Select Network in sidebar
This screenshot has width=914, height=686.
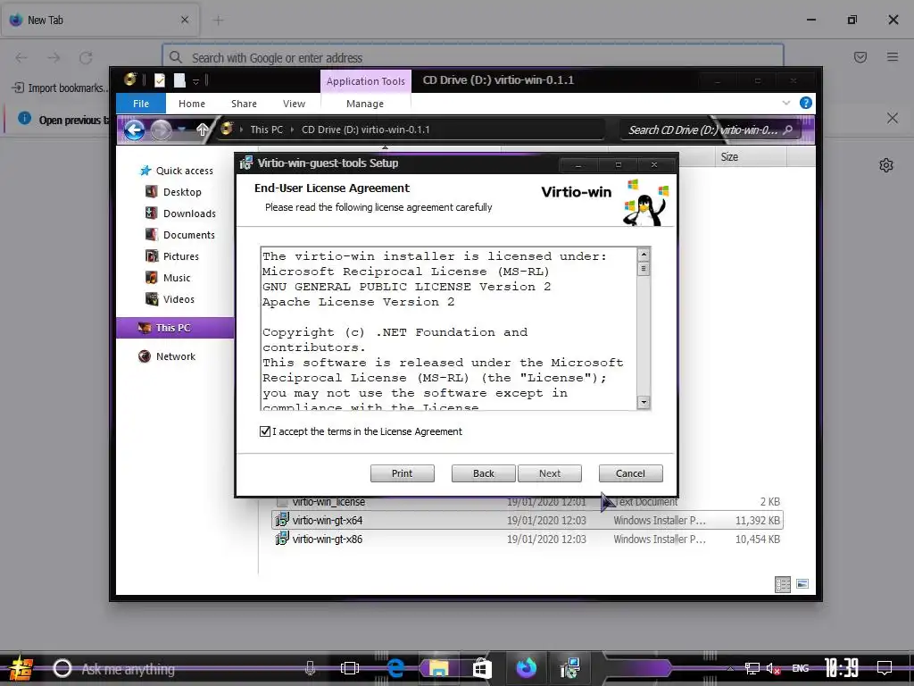coord(167,356)
